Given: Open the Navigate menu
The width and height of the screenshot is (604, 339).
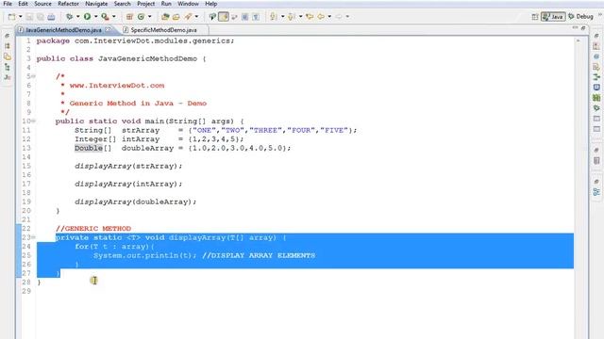Looking at the screenshot, I should [96, 4].
